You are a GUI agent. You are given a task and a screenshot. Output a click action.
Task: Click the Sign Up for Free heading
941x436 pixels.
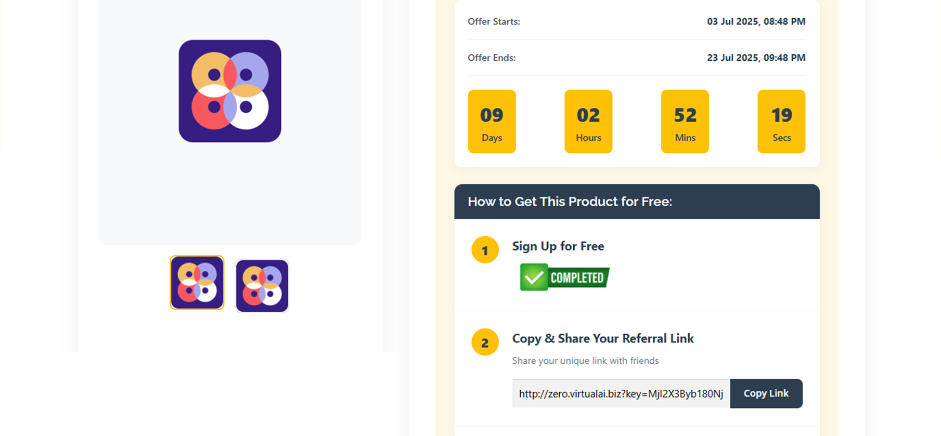point(558,246)
